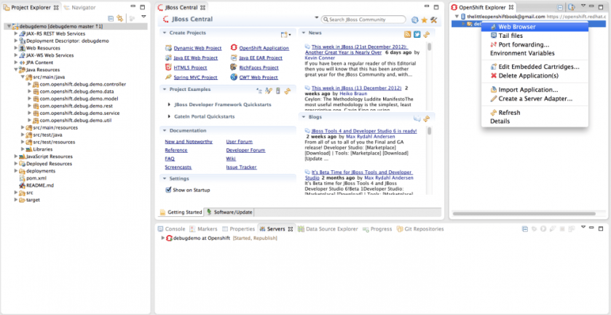Click the OpenShift Application icon
Image resolution: width=611 pixels, height=315 pixels.
coord(234,47)
